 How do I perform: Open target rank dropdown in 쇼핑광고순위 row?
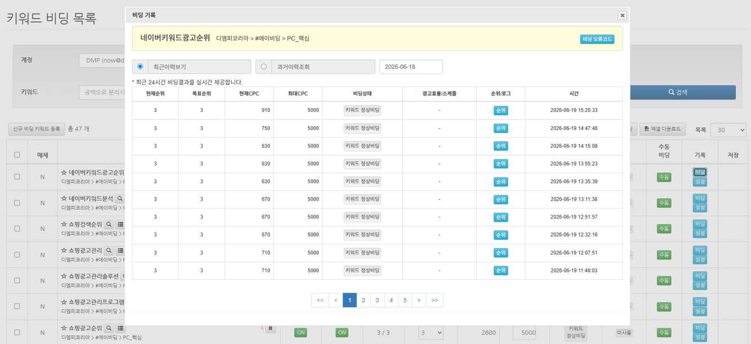[431, 332]
